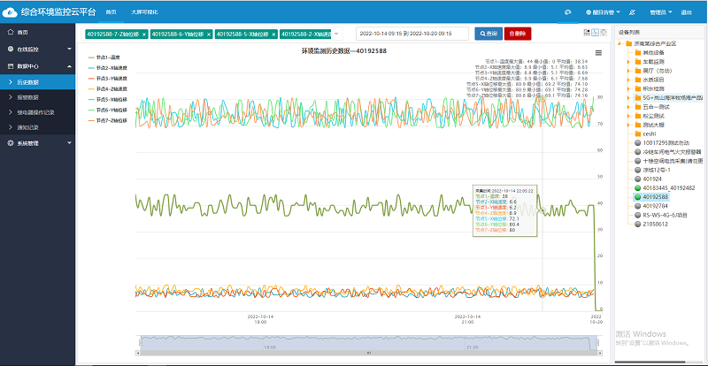708x366 pixels.
Task: Toggle 节点7-Z轴位移 series in legend
Action: click(107, 120)
